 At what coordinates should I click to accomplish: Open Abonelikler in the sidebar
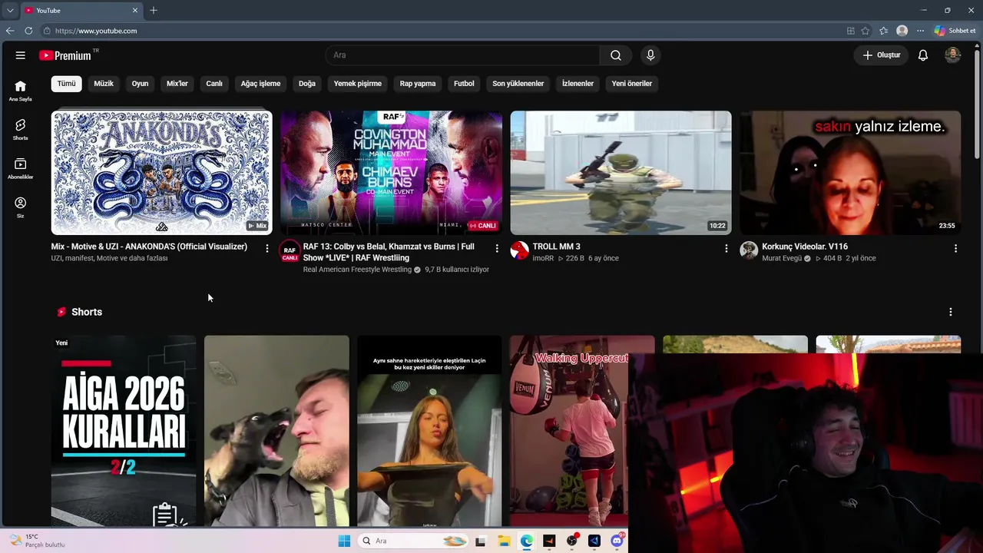(x=21, y=168)
